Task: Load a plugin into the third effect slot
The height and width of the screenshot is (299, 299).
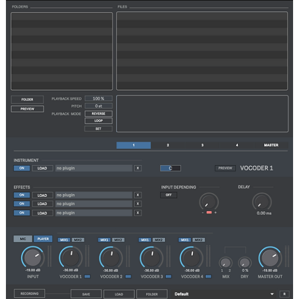Action: click(42, 213)
